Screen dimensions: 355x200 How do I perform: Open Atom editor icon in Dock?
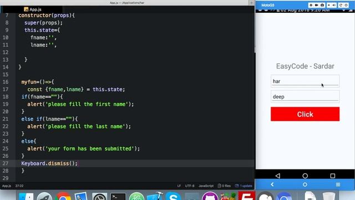tap(136, 196)
